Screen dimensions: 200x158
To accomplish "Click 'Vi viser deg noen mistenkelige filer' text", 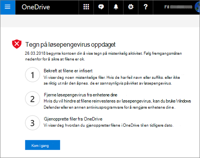I will click(x=74, y=78).
